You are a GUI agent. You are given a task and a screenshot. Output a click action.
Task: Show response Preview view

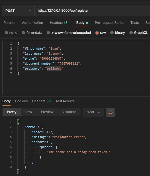tap(47, 112)
